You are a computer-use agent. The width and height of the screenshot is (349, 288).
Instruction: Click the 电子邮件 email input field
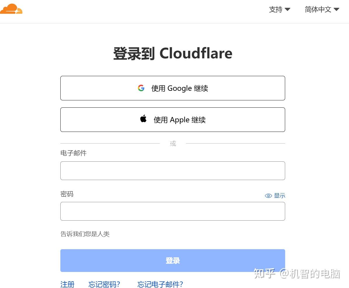[173, 170]
